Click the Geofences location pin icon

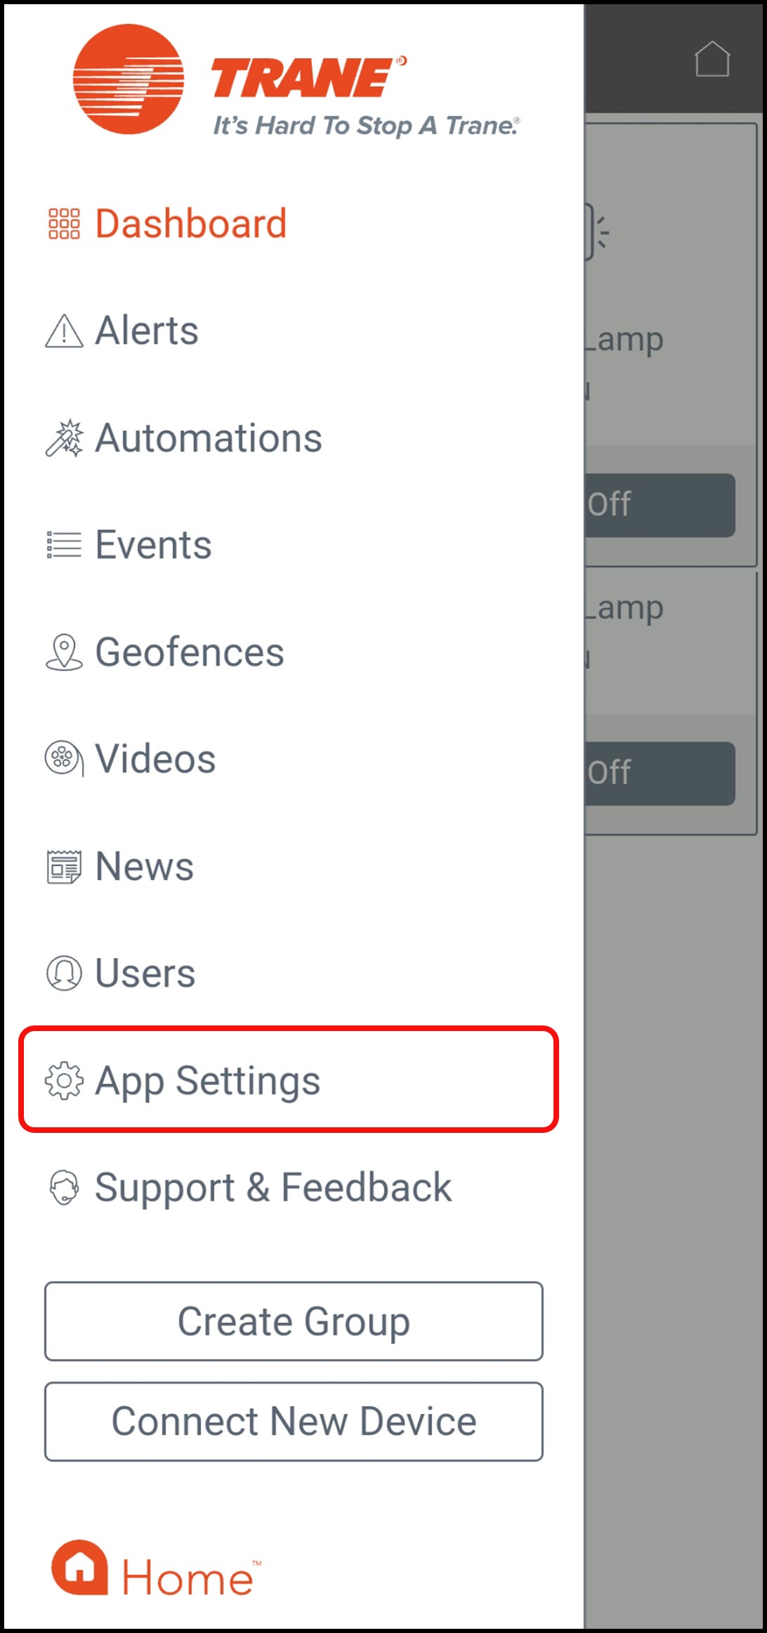64,652
